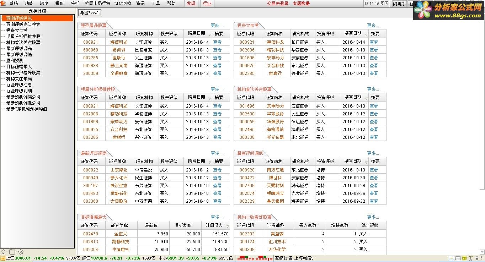Screen dimensions: 485x262
Task: Open the folder icon below the sidebar
Action: (12, 252)
